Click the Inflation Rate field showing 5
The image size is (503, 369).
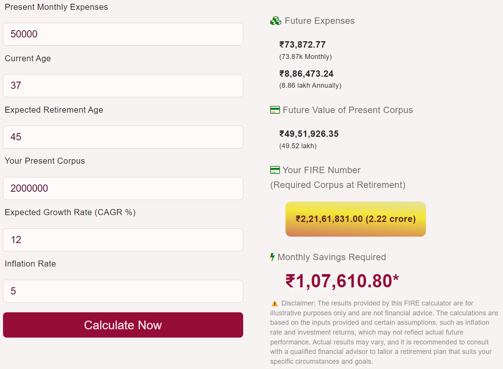pos(123,291)
